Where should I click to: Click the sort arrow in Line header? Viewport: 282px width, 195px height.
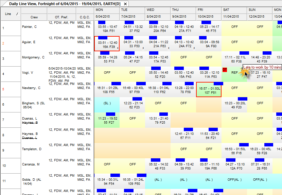[17, 14]
